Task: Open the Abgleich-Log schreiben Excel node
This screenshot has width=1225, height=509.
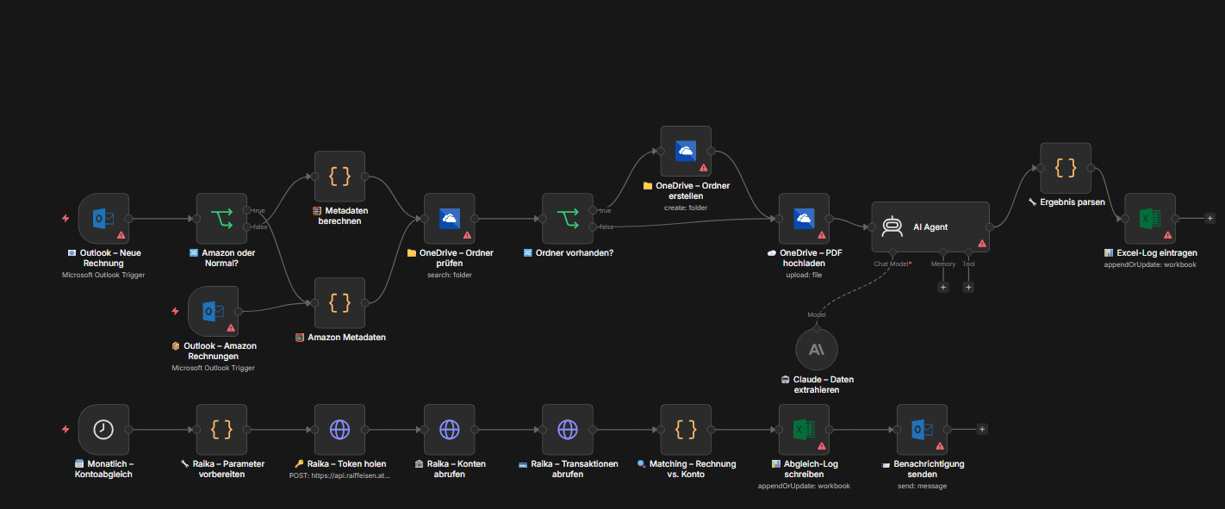Action: tap(804, 429)
